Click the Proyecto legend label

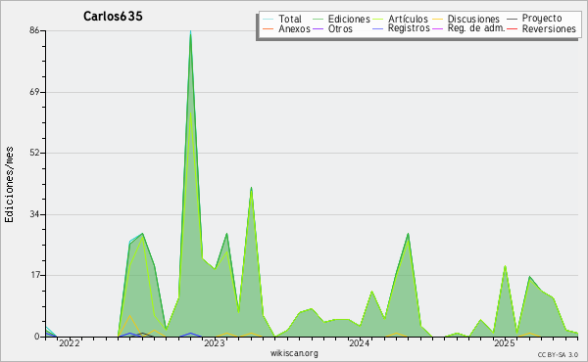pos(542,19)
